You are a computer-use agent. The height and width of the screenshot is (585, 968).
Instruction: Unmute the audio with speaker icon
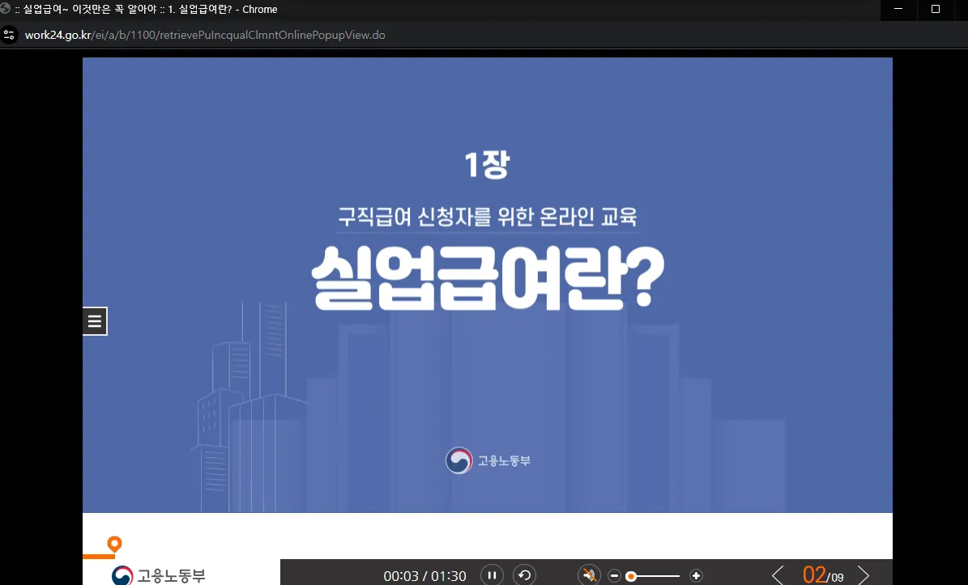[x=589, y=575]
